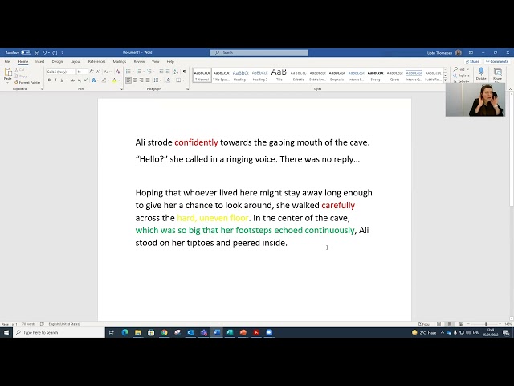Toggle Strikethrough formatting
This screenshot has width=514, height=386.
(73, 80)
